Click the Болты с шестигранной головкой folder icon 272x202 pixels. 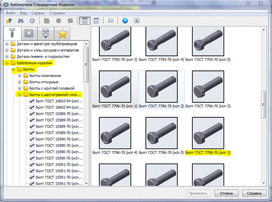(x=25, y=95)
